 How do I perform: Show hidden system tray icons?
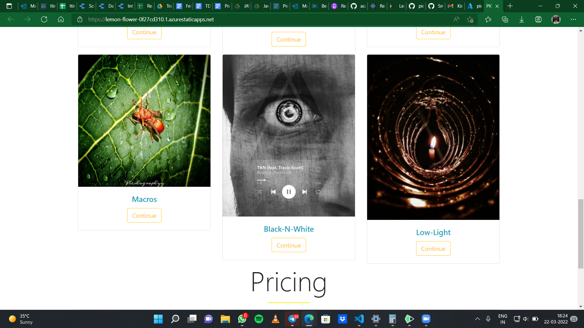click(478, 319)
